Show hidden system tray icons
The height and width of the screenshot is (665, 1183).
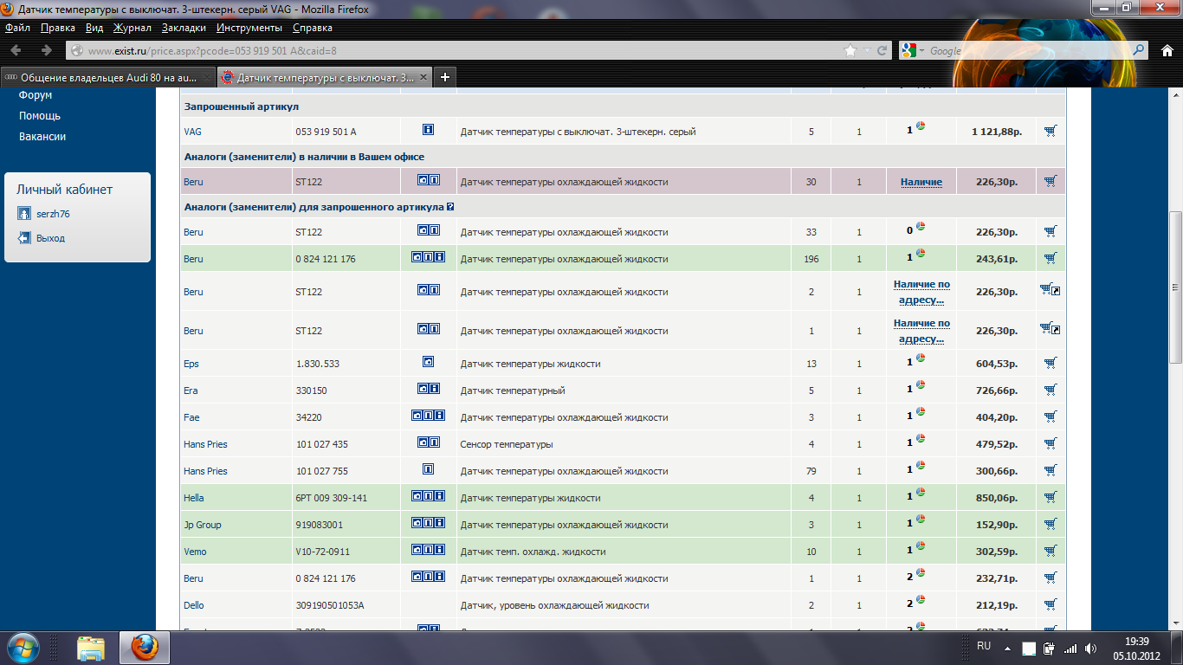(x=1007, y=648)
